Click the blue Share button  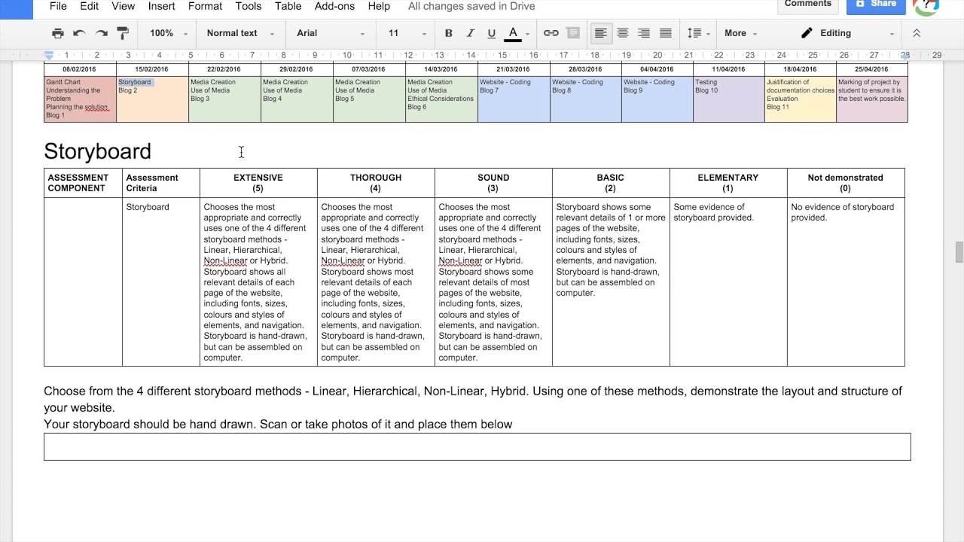point(876,5)
